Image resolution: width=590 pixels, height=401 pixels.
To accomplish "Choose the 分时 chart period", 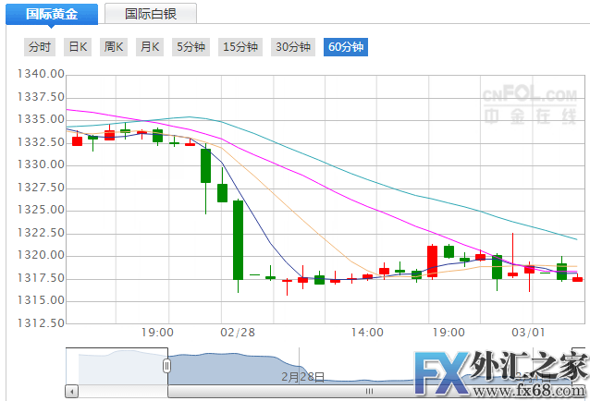I will coord(40,47).
